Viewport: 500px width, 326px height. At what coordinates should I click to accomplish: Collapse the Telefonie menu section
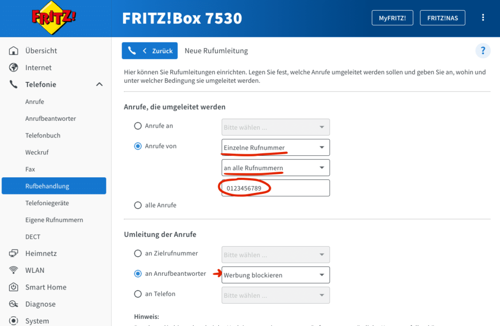(x=99, y=85)
